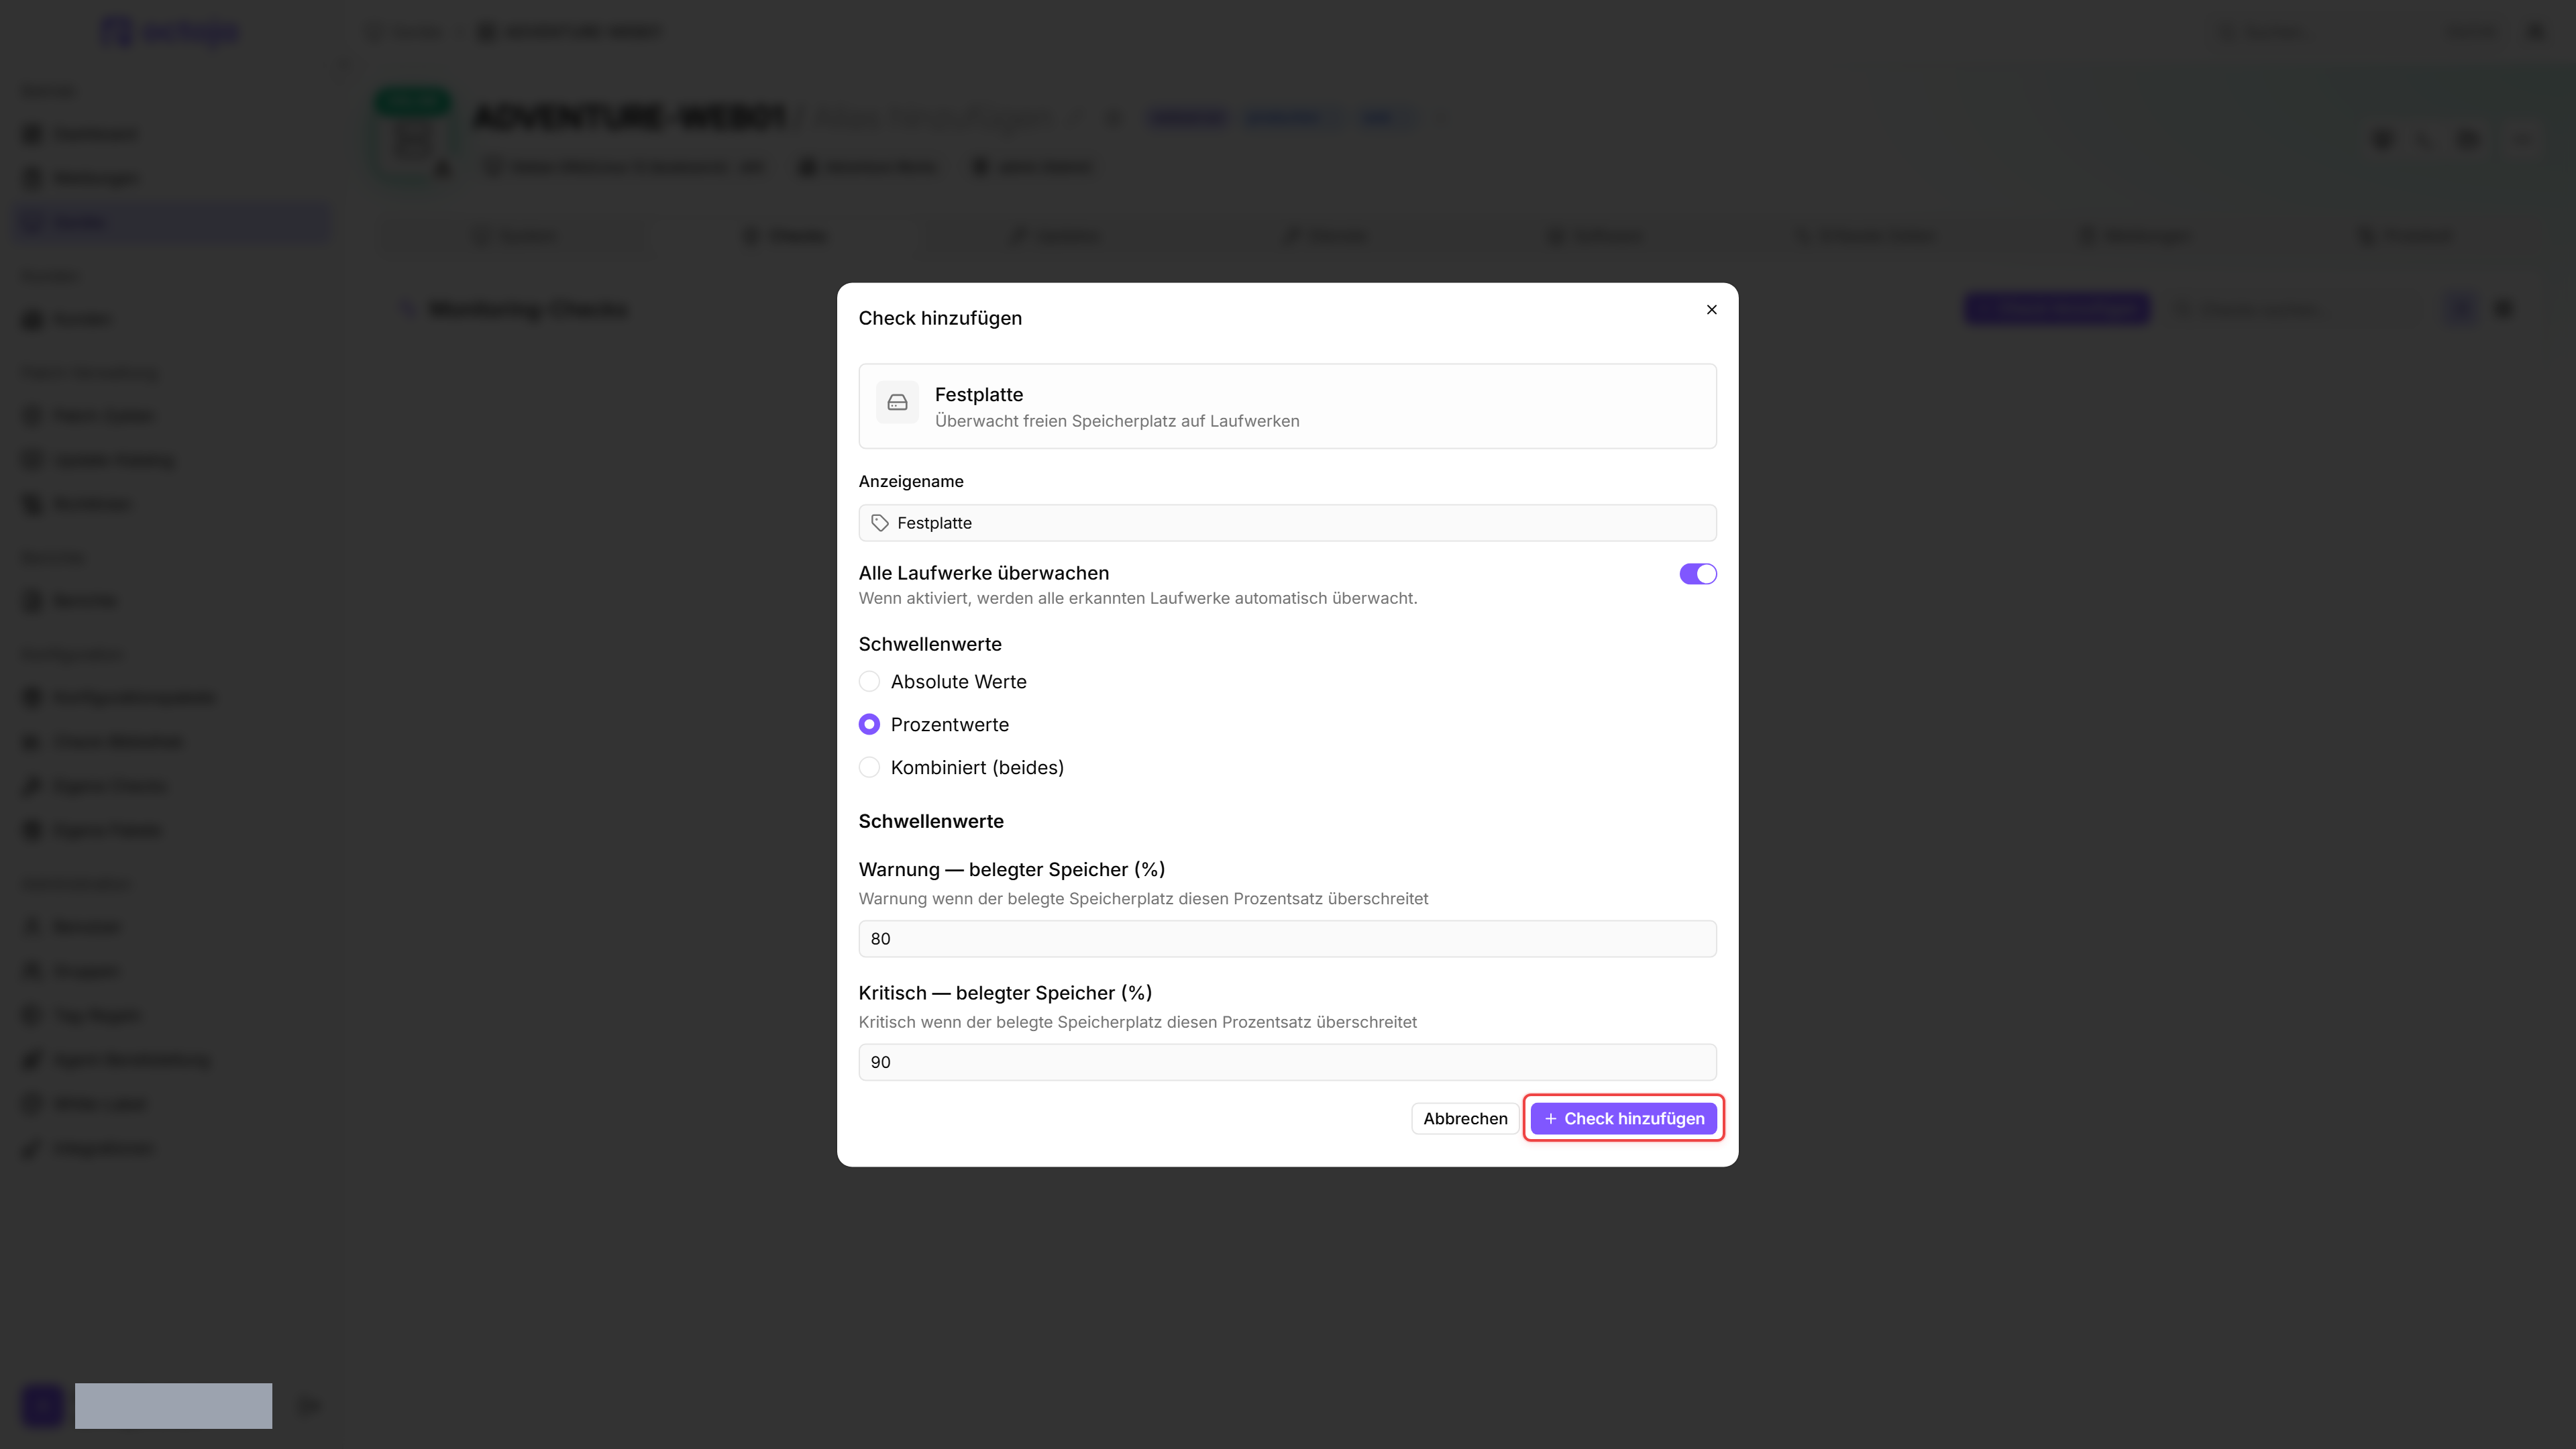
Task: Click the 'Alle Laufwerke überwachen' label text
Action: (983, 573)
